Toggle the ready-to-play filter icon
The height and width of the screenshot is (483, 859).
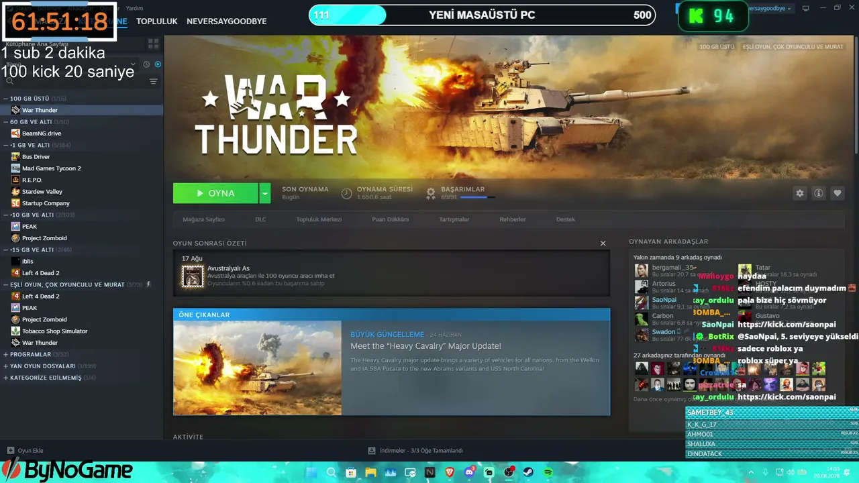coord(158,64)
